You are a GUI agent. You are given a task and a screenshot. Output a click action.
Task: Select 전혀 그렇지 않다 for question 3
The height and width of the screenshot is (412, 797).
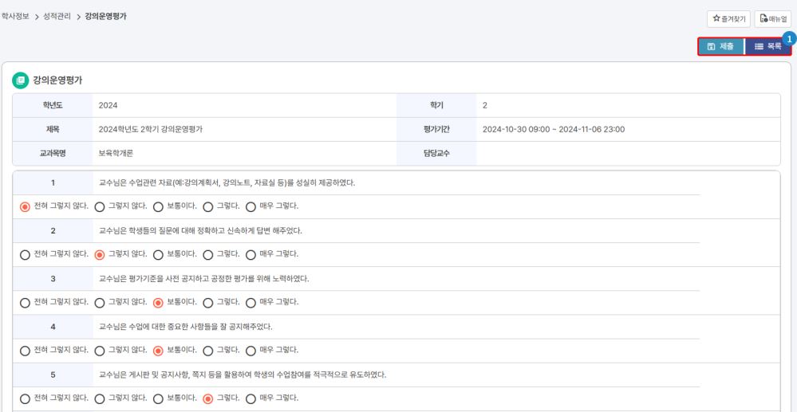point(25,303)
